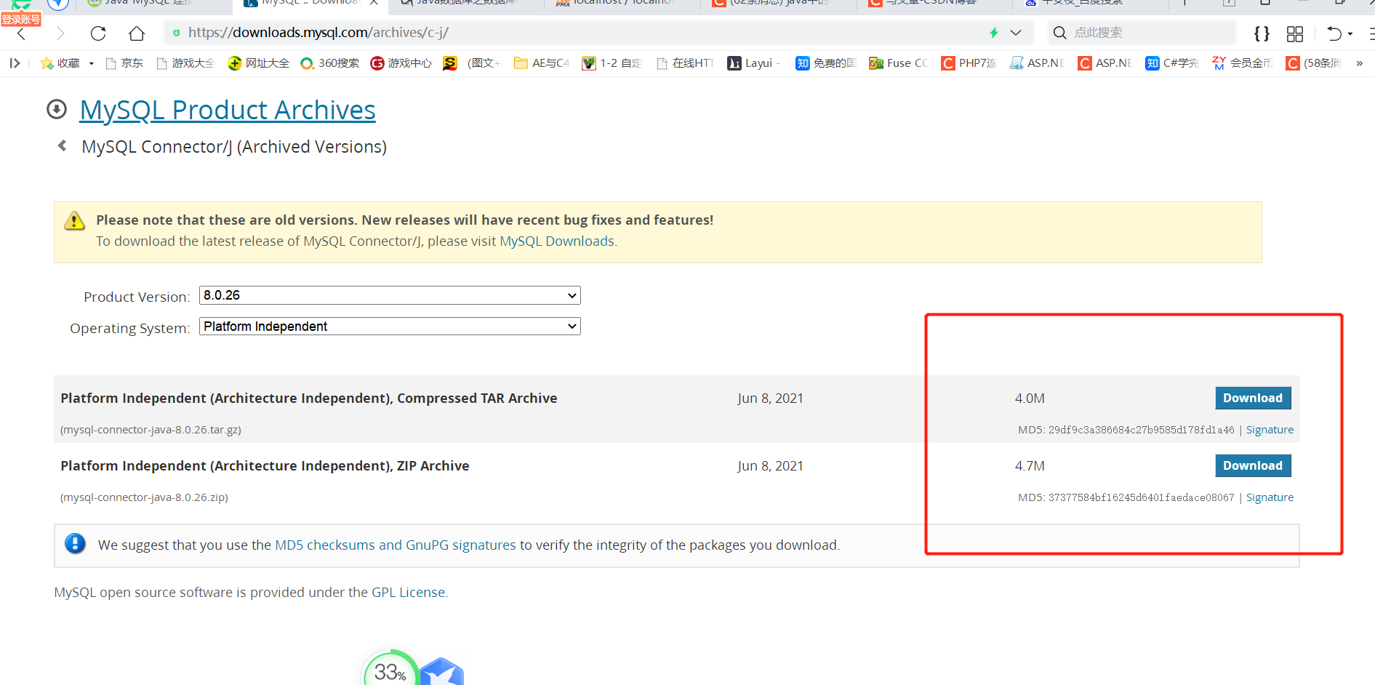The width and height of the screenshot is (1375, 685).
Task: Click the undo arrow icon in the toolbar
Action: (1333, 33)
